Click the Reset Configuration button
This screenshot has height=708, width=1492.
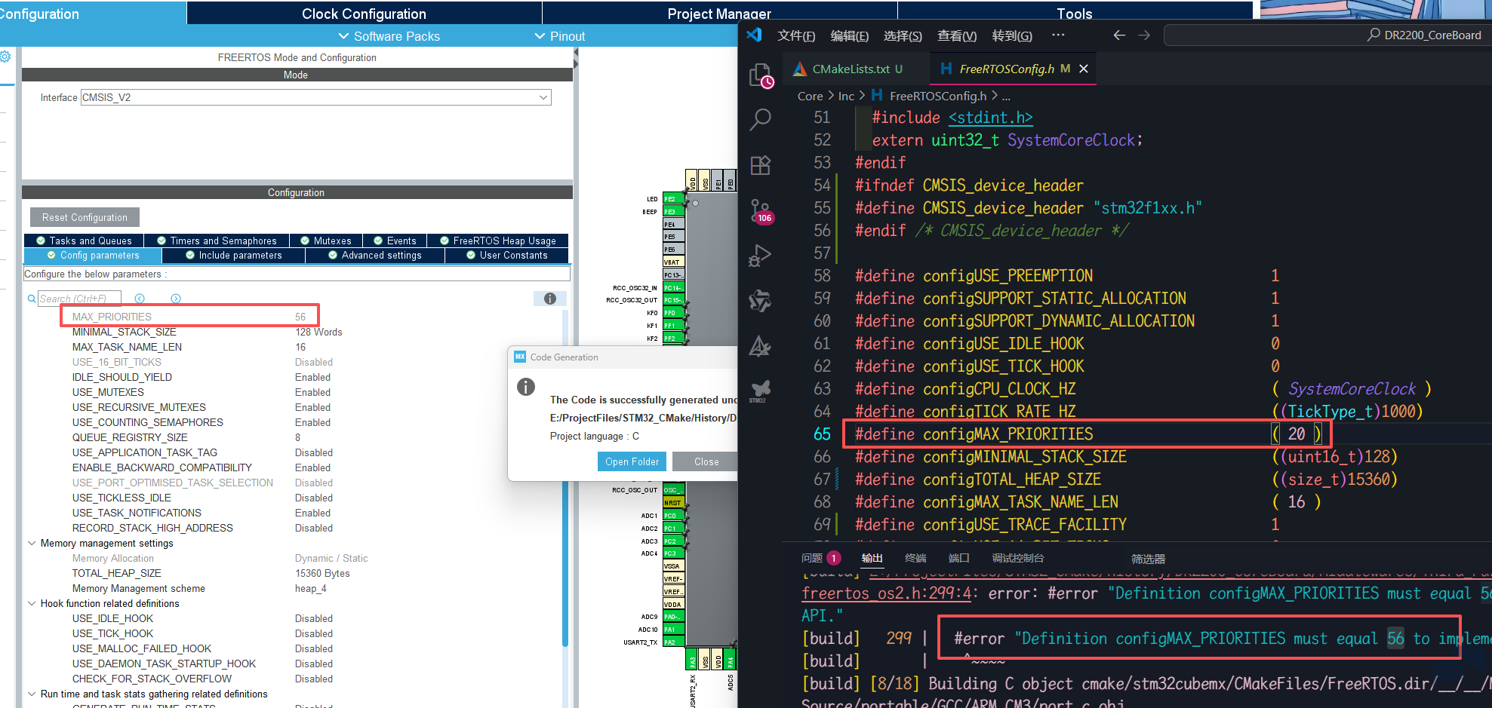tap(85, 217)
